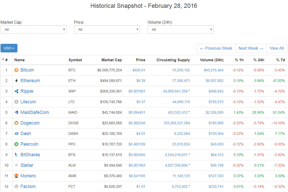Sort table by Price column header

pyautogui.click(x=140, y=60)
